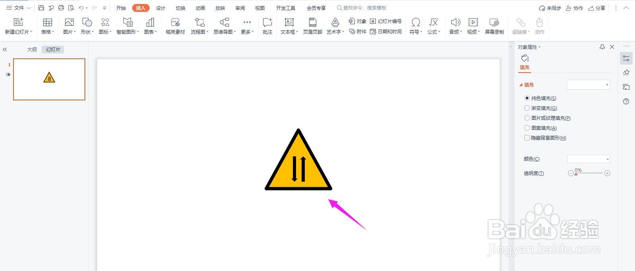Switch to Outline (大纲) view tab
The image size is (635, 271).
(32, 50)
